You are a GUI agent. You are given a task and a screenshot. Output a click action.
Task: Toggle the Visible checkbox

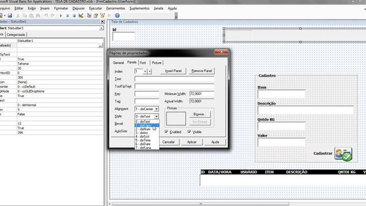tap(189, 132)
